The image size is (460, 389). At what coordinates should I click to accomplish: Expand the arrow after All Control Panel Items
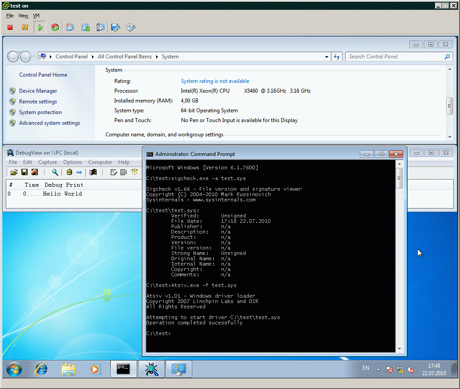pyautogui.click(x=157, y=57)
